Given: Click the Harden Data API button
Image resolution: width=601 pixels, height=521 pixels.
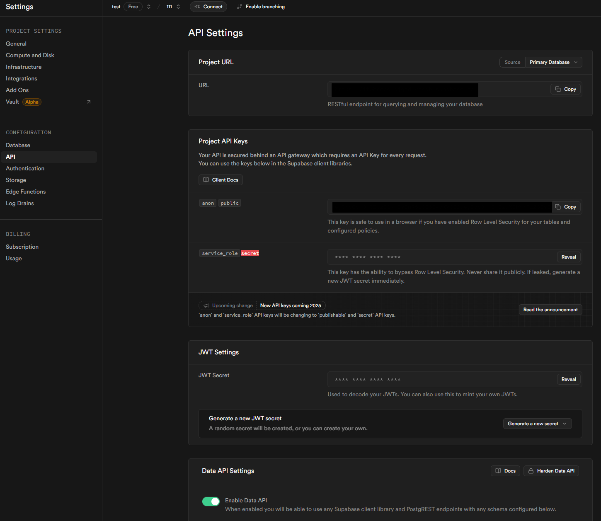Looking at the screenshot, I should click(551, 471).
